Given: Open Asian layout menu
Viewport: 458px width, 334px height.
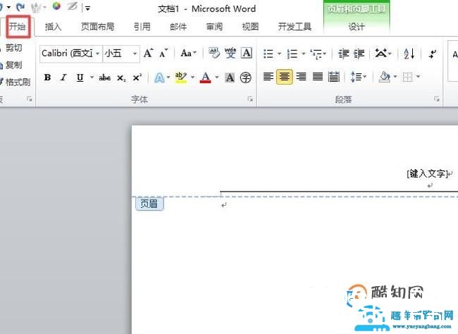Looking at the screenshot, I should click(383, 53).
